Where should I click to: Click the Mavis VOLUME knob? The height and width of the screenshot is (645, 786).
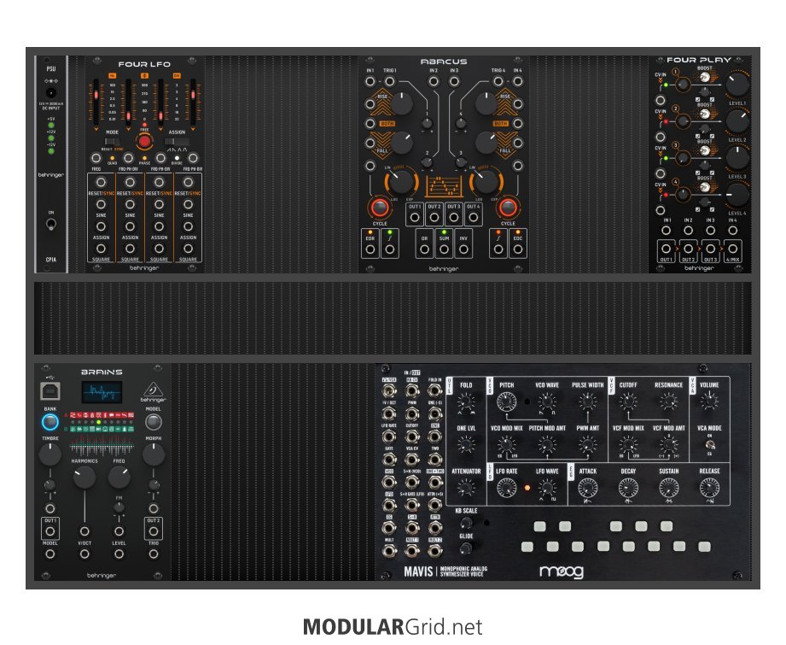(709, 402)
